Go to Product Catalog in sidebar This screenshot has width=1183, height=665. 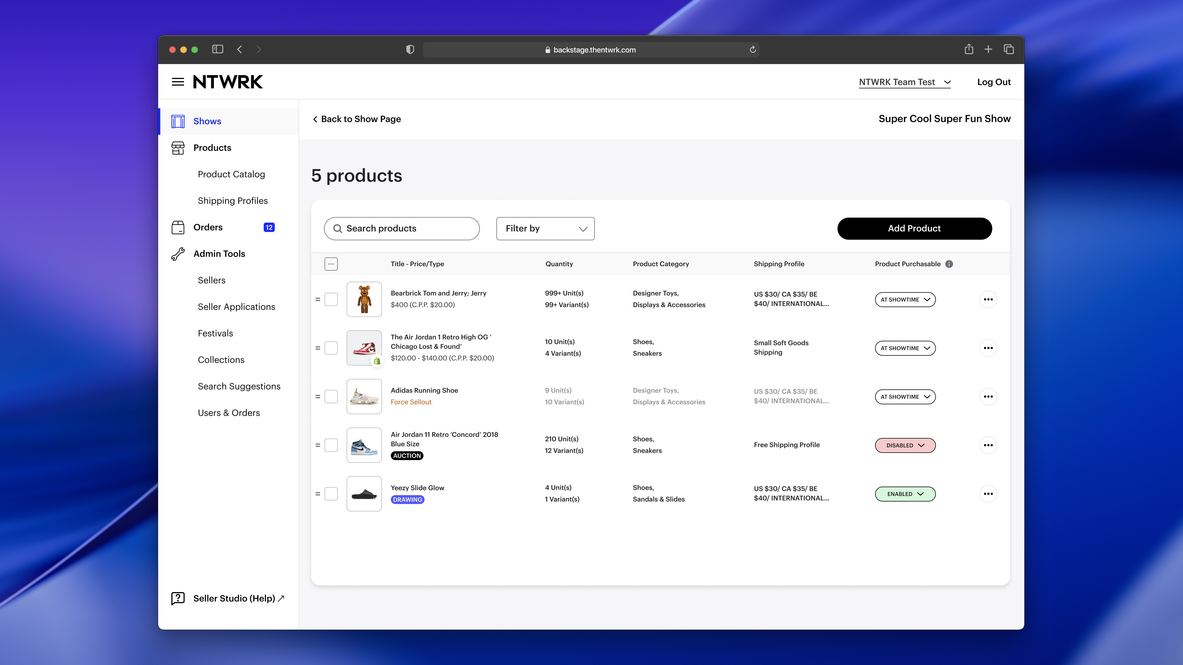click(x=231, y=174)
